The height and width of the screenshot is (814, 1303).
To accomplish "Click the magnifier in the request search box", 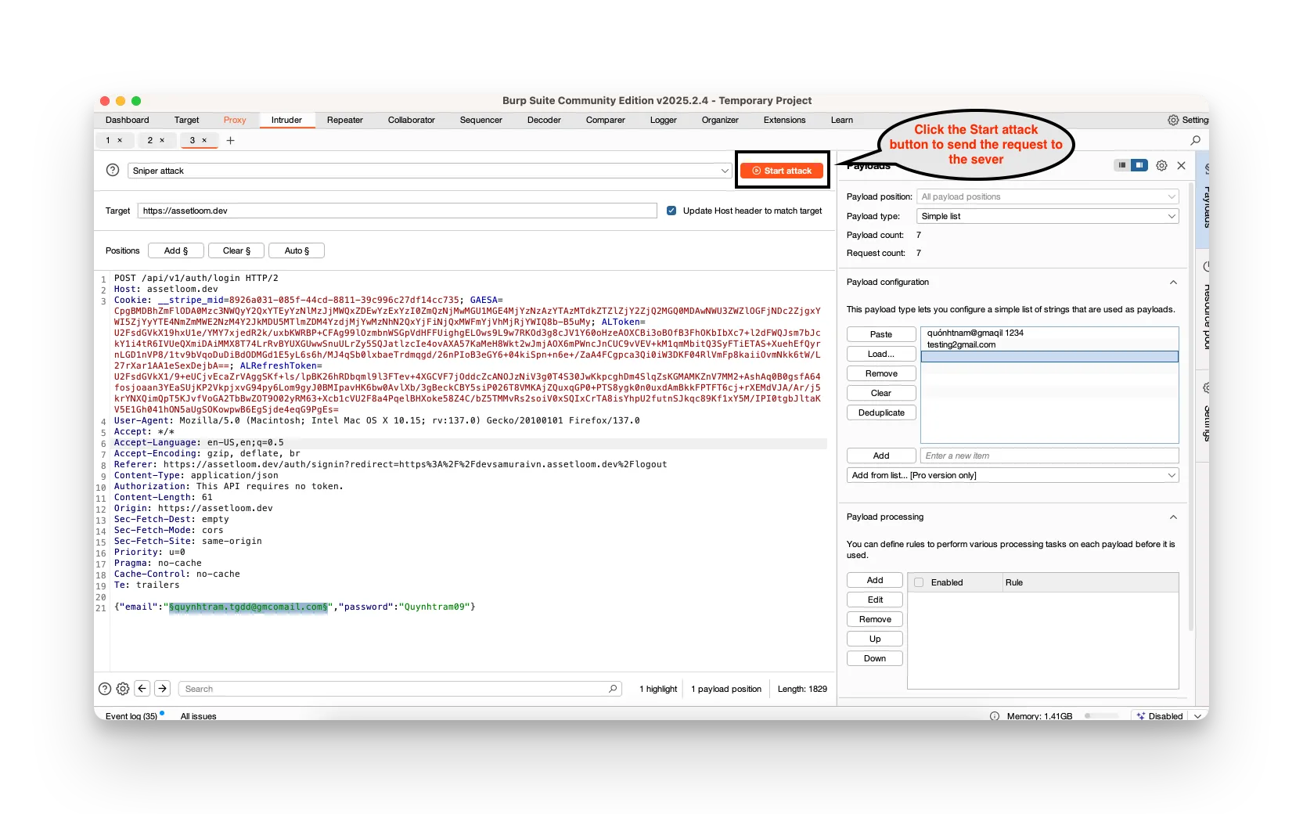I will click(x=613, y=689).
